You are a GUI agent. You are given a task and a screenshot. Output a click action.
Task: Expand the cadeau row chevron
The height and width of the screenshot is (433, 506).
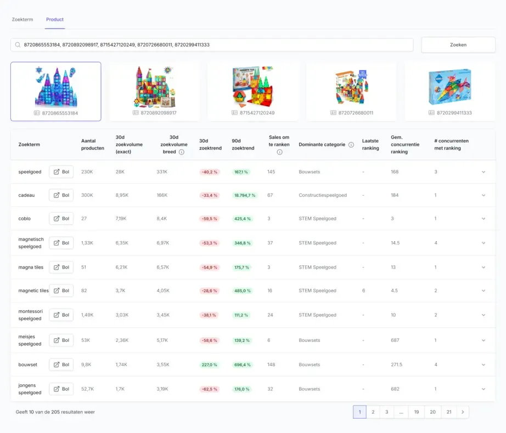483,195
